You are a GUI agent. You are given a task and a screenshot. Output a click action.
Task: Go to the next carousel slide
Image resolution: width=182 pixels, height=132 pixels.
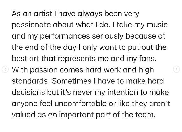[177, 69]
